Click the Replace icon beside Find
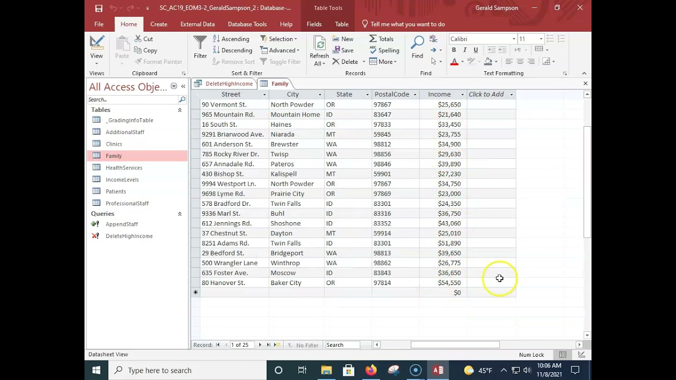Screen dimensions: 676x380 [x=433, y=39]
